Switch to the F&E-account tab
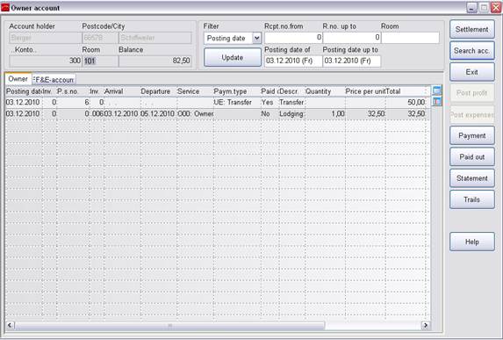This screenshot has height=340, width=503. coord(54,80)
